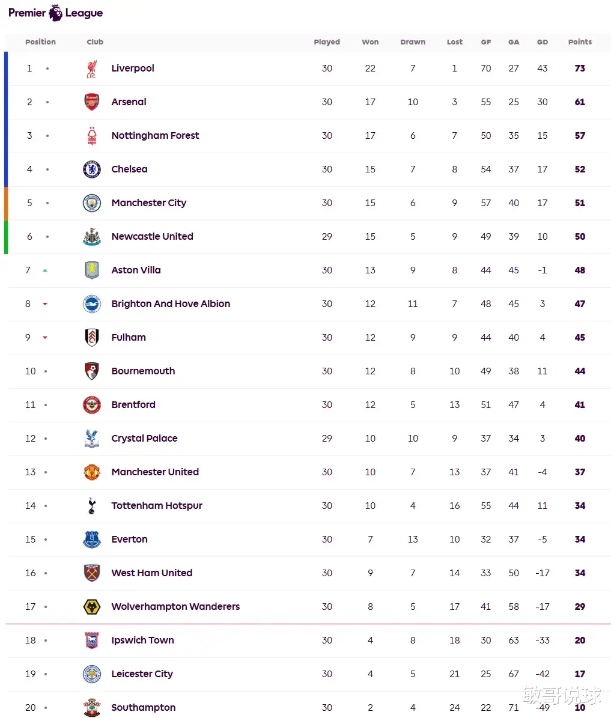Sort by the Played column header
The height and width of the screenshot is (718, 611).
click(327, 42)
